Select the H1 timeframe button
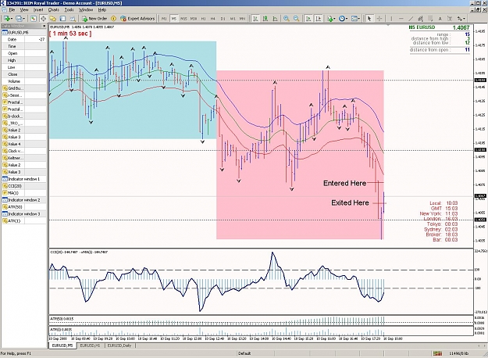Image resolution: width=488 pixels, height=358 pixels. (203, 19)
